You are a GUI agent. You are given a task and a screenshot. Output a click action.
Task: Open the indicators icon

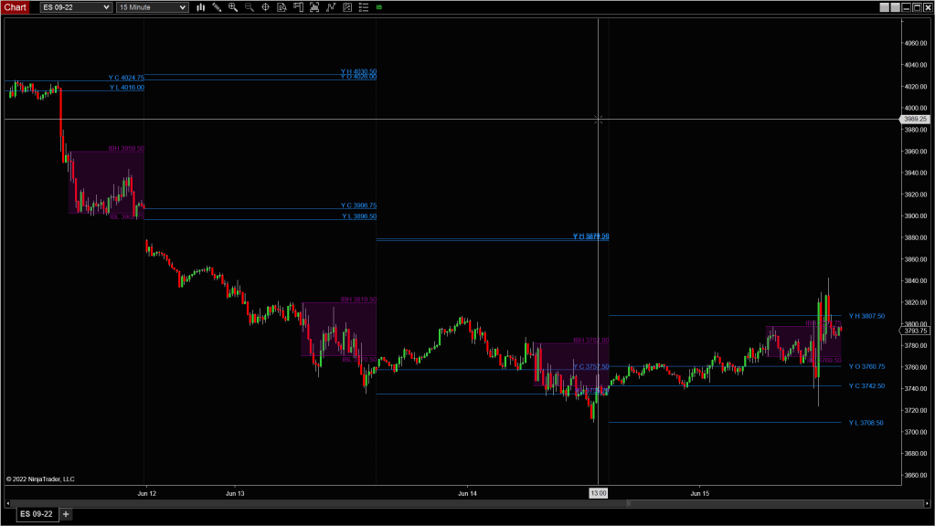tap(330, 7)
